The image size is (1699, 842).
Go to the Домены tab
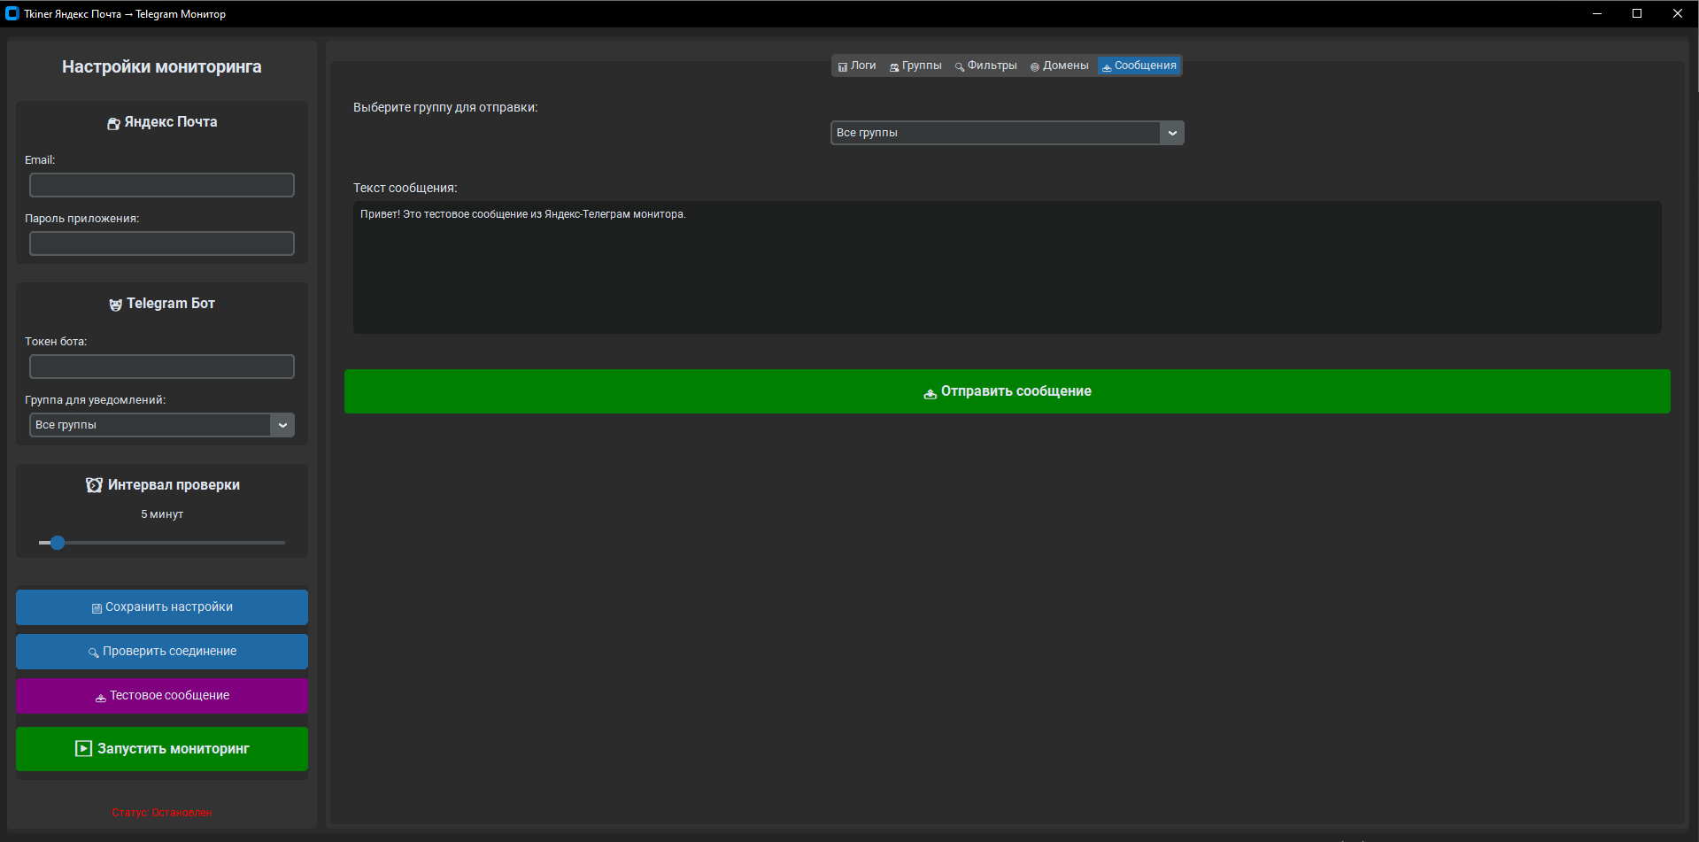click(1059, 66)
